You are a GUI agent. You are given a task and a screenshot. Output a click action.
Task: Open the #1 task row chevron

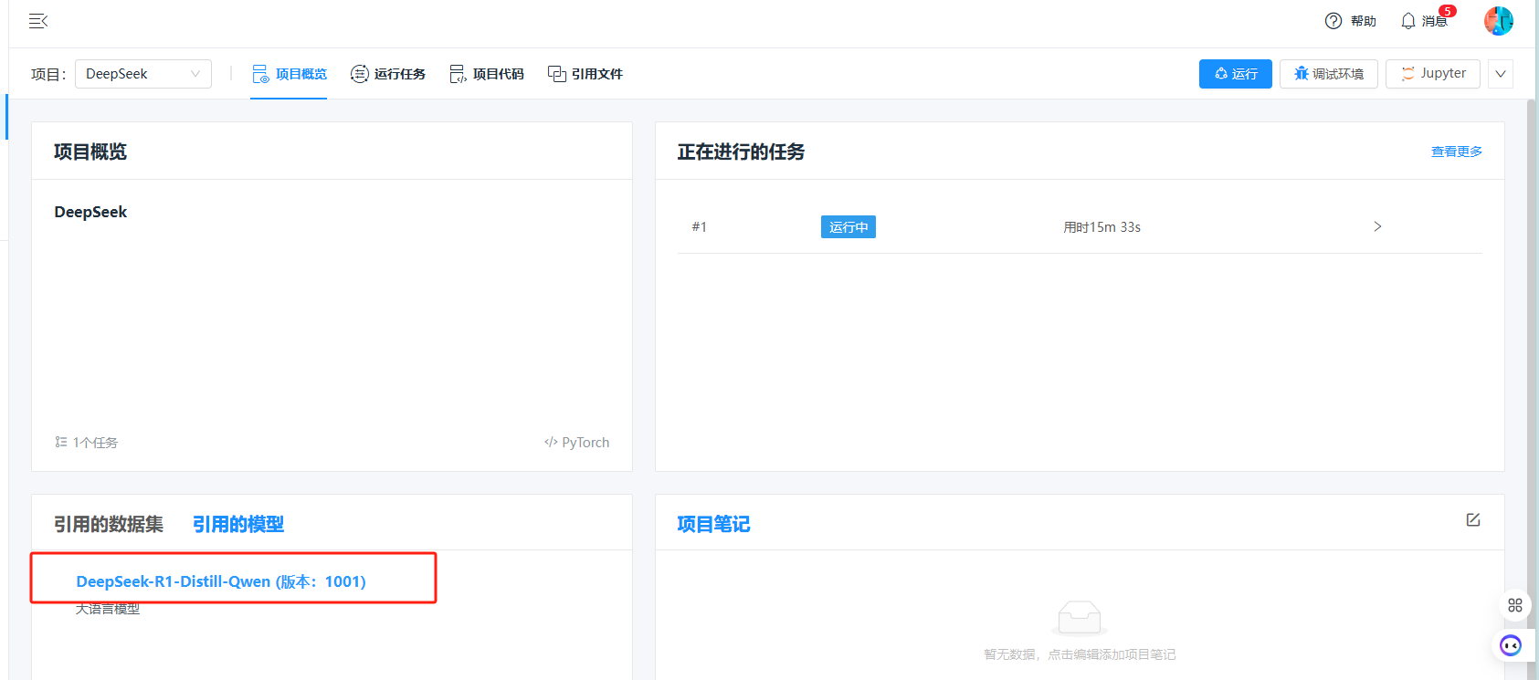coord(1377,226)
